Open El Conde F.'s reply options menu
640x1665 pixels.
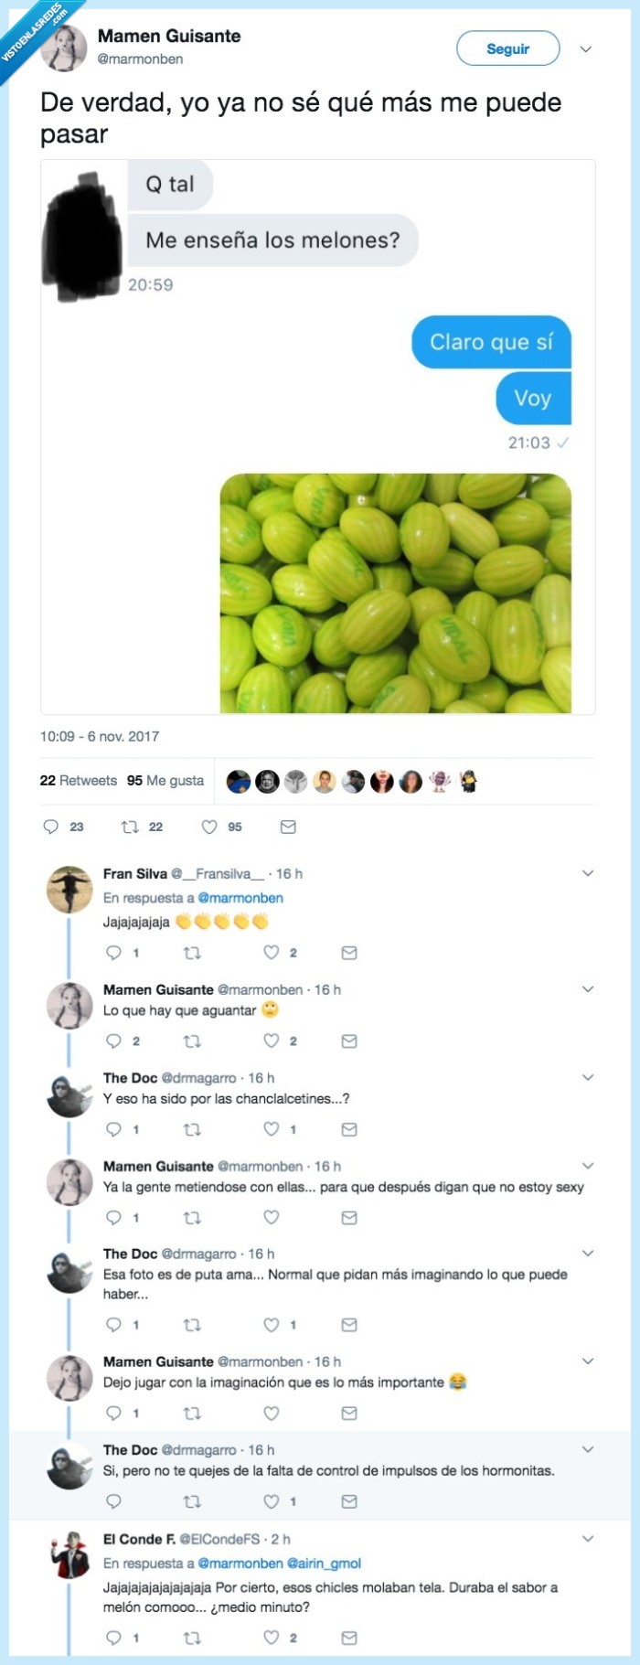click(x=588, y=1539)
